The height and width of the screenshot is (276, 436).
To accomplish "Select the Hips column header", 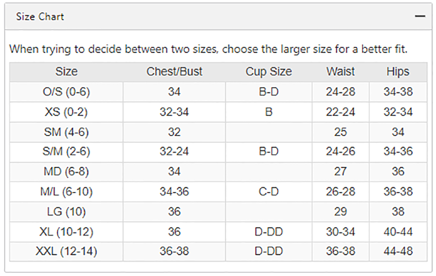I will click(x=398, y=72).
